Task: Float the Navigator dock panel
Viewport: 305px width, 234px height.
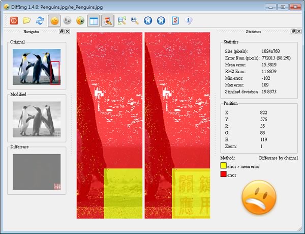Action: [62, 32]
